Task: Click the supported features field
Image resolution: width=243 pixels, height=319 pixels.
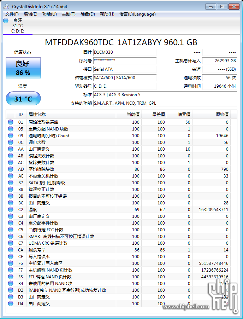Action: (x=165, y=103)
